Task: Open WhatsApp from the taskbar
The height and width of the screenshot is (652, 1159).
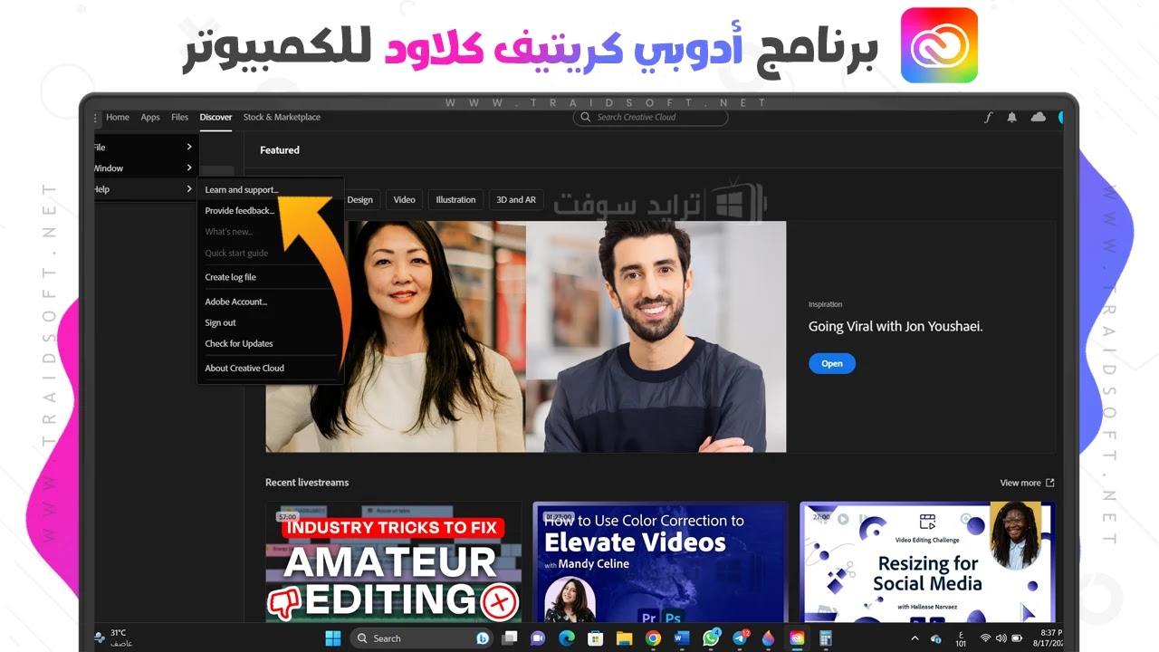Action: coord(711,638)
